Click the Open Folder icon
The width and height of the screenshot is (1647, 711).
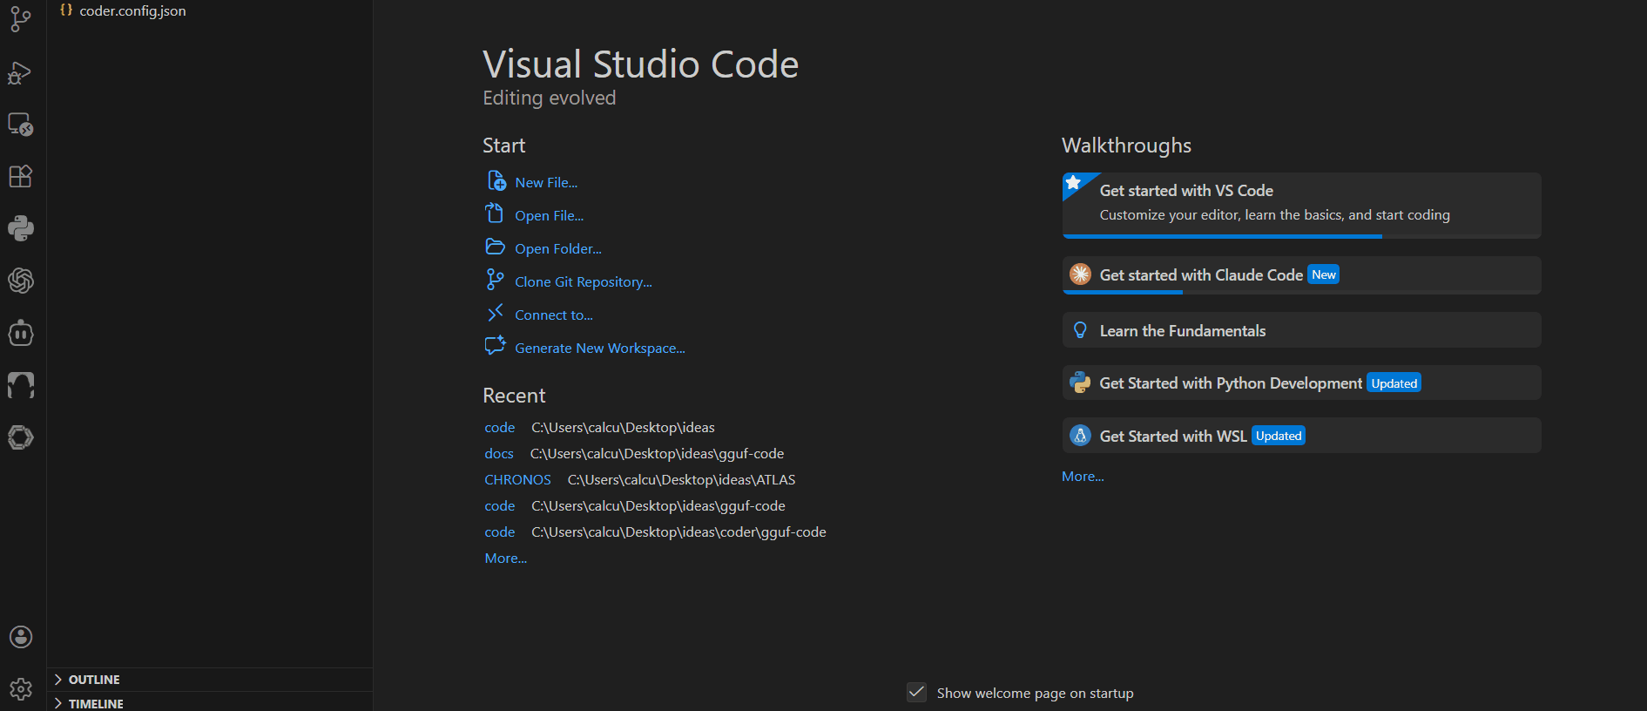coord(495,247)
